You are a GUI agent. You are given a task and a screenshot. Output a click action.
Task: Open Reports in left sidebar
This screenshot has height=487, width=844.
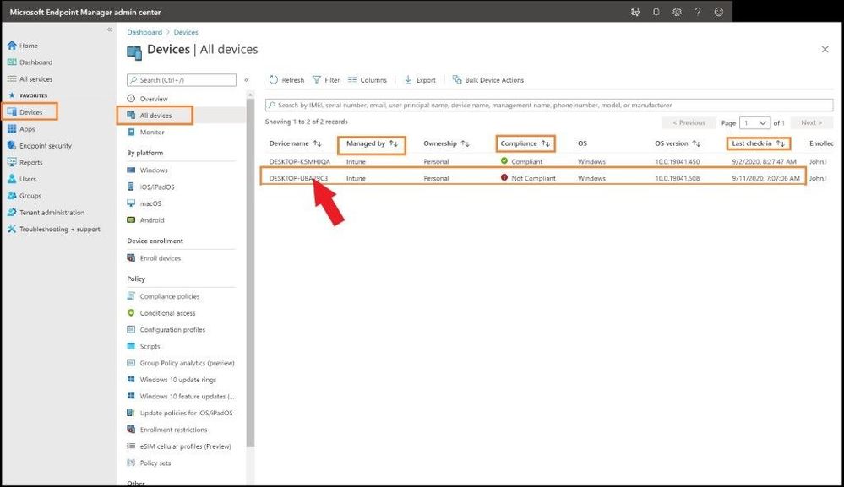tap(25, 162)
